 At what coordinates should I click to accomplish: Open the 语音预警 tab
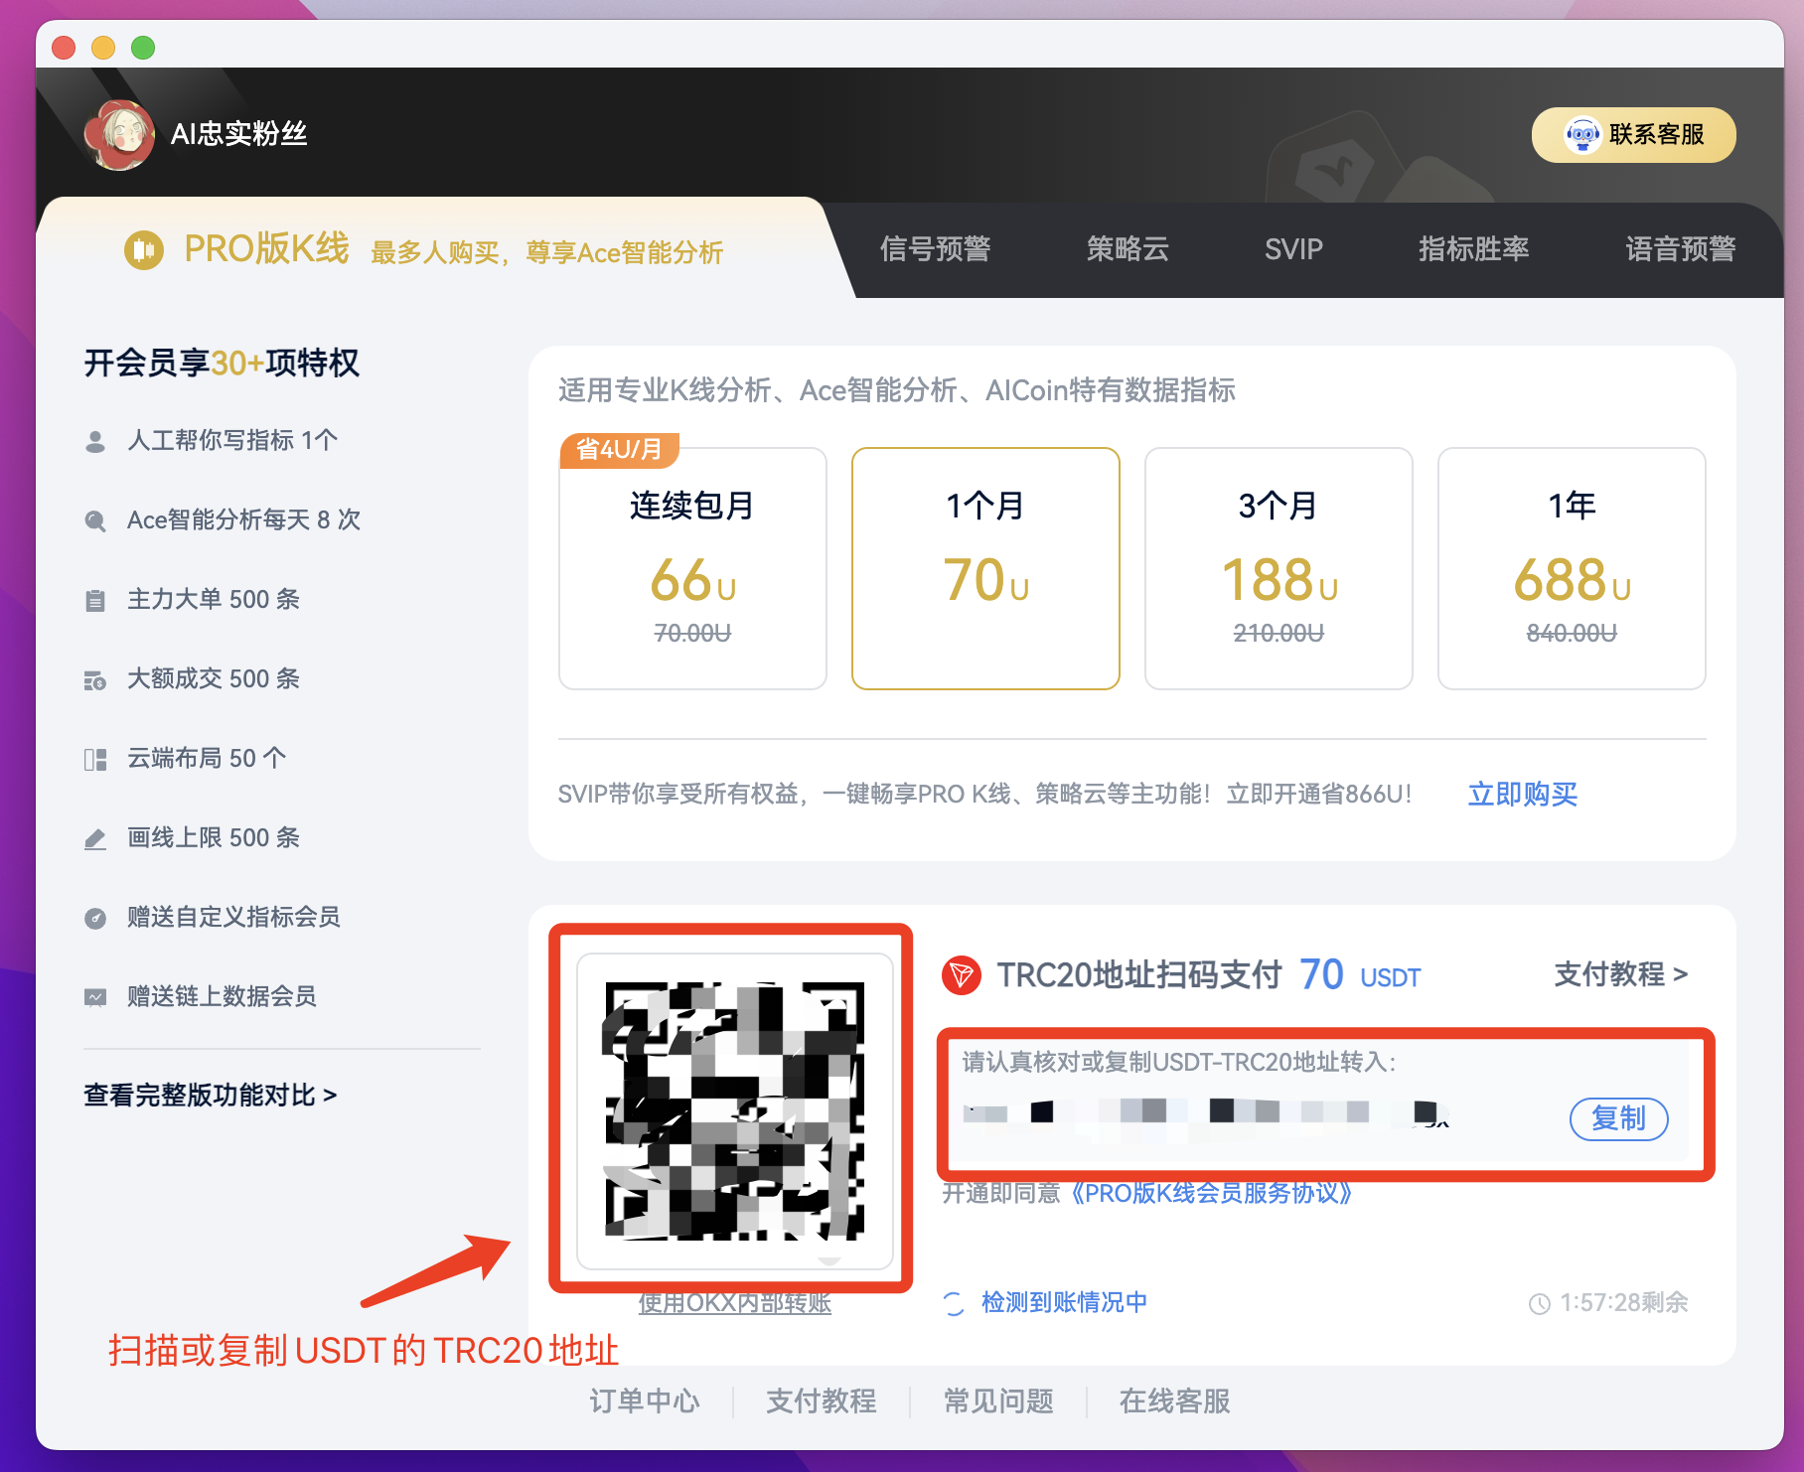coord(1680,248)
